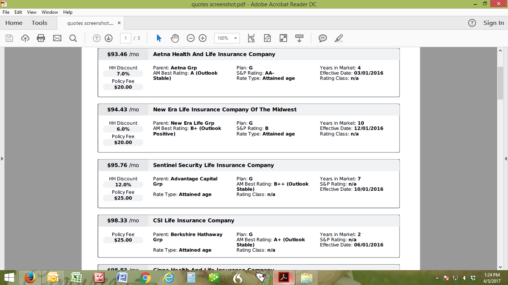Select the arrow selection tool

[x=159, y=38]
